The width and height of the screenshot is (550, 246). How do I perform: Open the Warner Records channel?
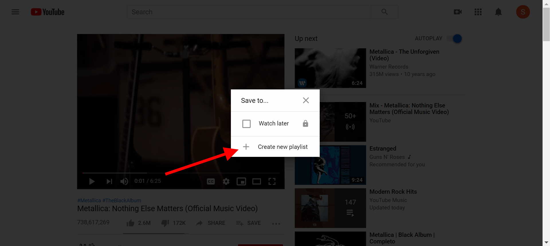coord(389,67)
